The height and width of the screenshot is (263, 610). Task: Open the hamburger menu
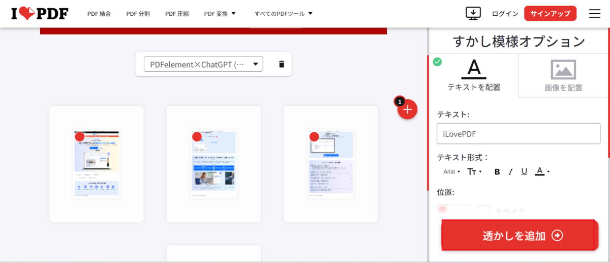point(595,14)
